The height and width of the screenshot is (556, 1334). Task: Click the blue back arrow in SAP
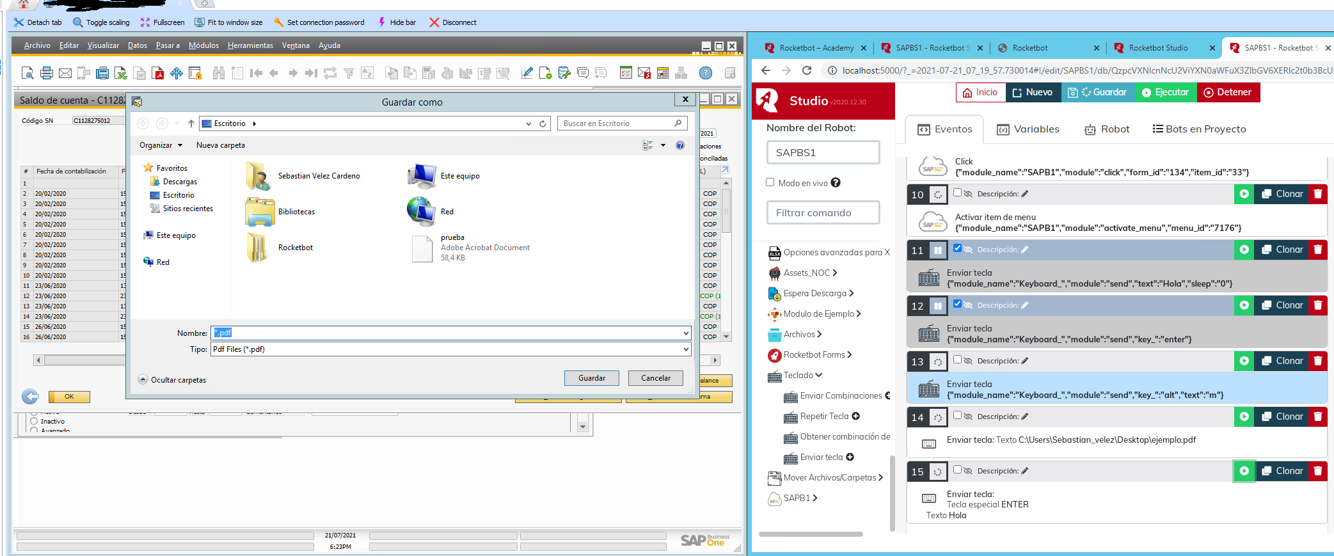[x=30, y=397]
